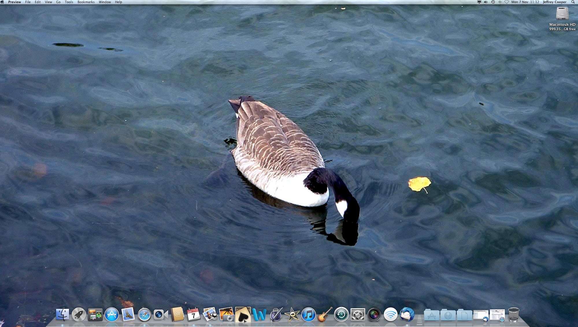The image size is (578, 327).
Task: Launch iTunes from the Dock
Action: tap(308, 315)
